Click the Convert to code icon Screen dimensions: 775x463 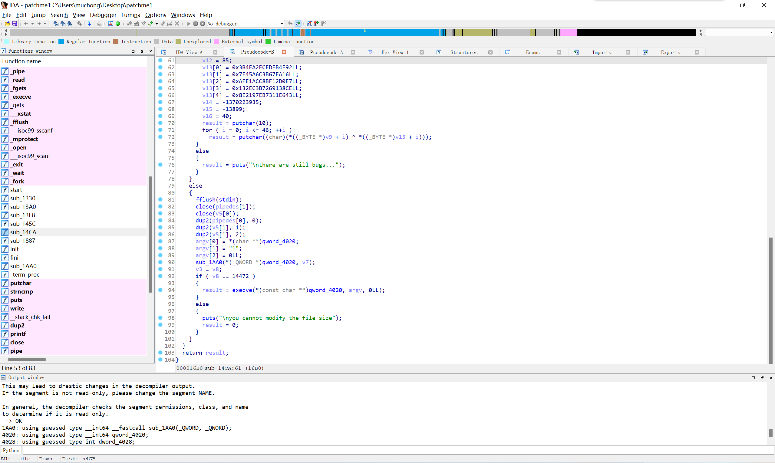(x=130, y=24)
